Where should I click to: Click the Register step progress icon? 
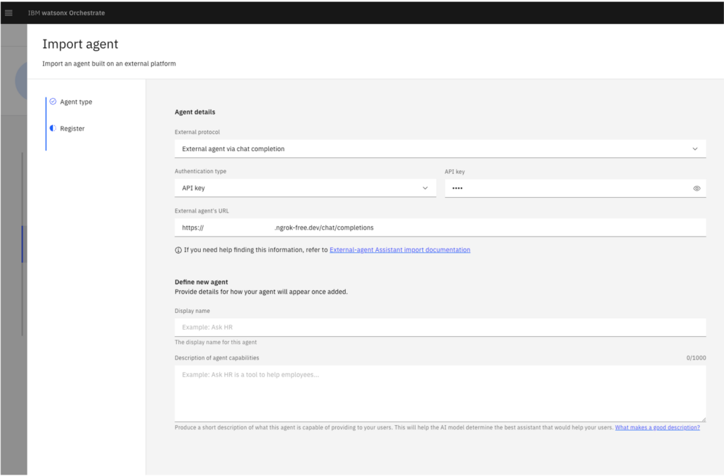coord(53,129)
